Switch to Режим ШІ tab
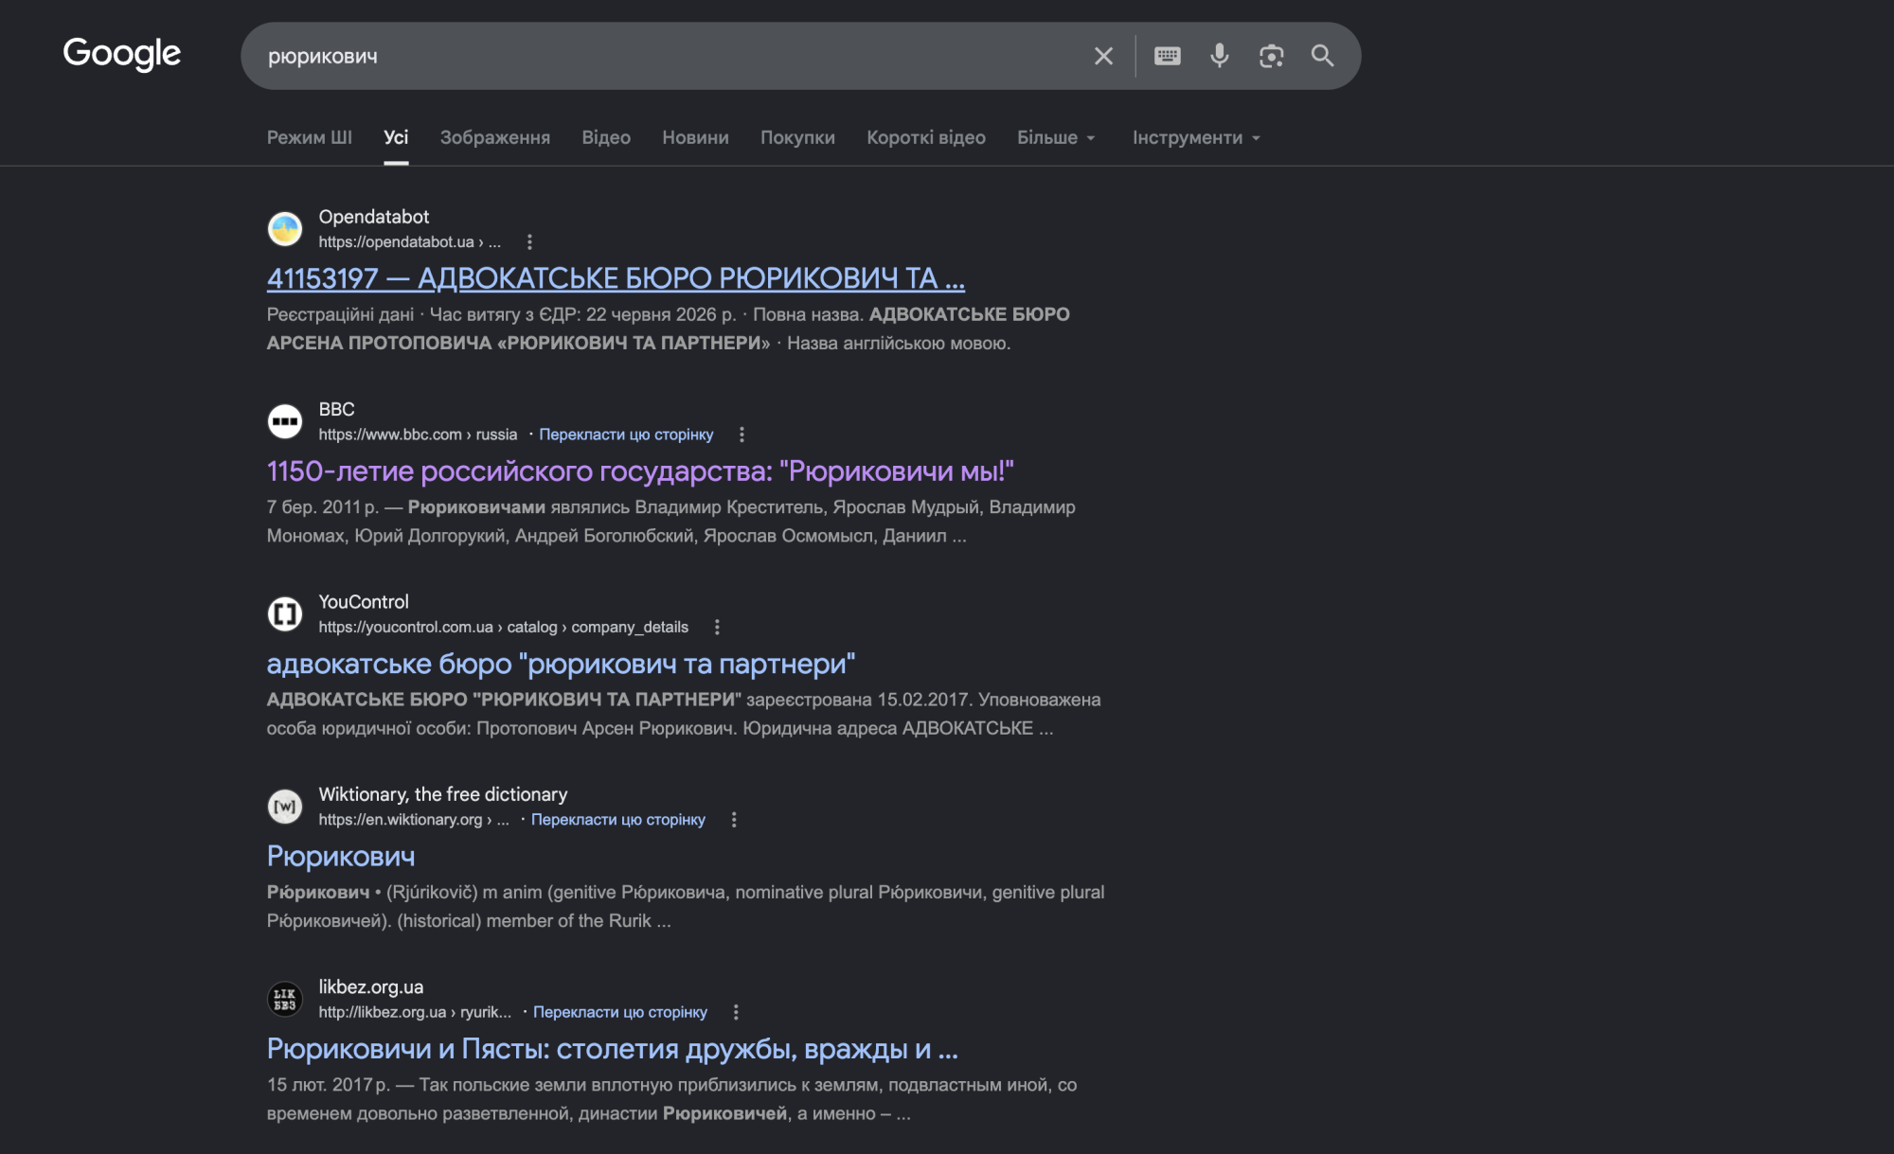 point(309,137)
